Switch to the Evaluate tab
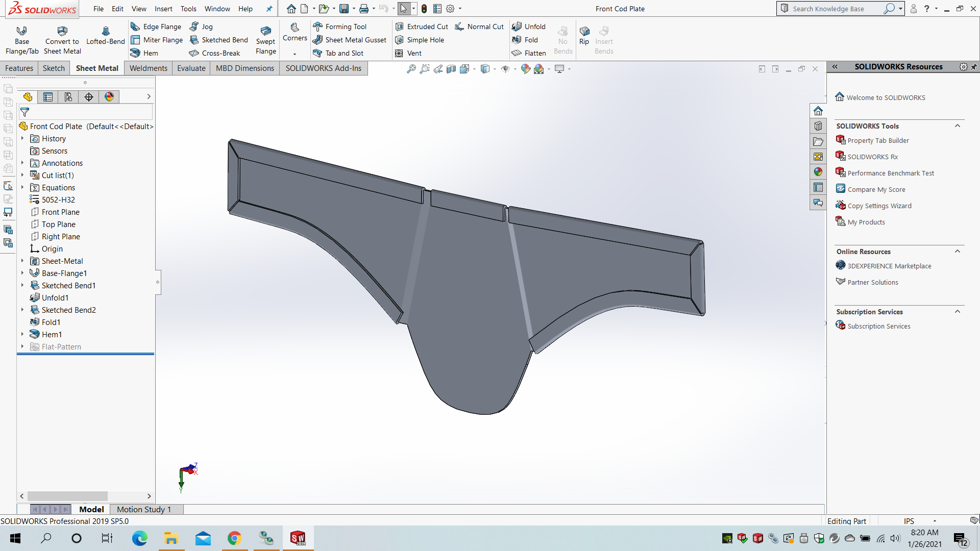 pyautogui.click(x=191, y=68)
